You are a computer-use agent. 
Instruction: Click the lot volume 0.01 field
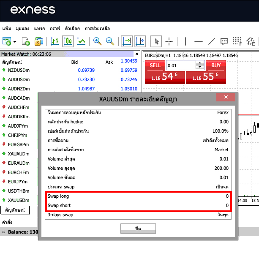pyautogui.click(x=181, y=65)
